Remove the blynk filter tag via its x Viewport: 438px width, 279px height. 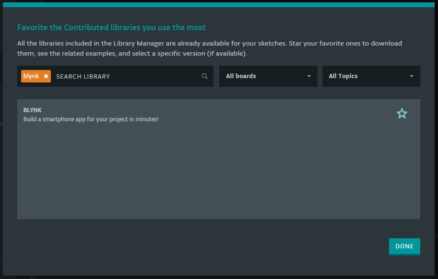[46, 76]
